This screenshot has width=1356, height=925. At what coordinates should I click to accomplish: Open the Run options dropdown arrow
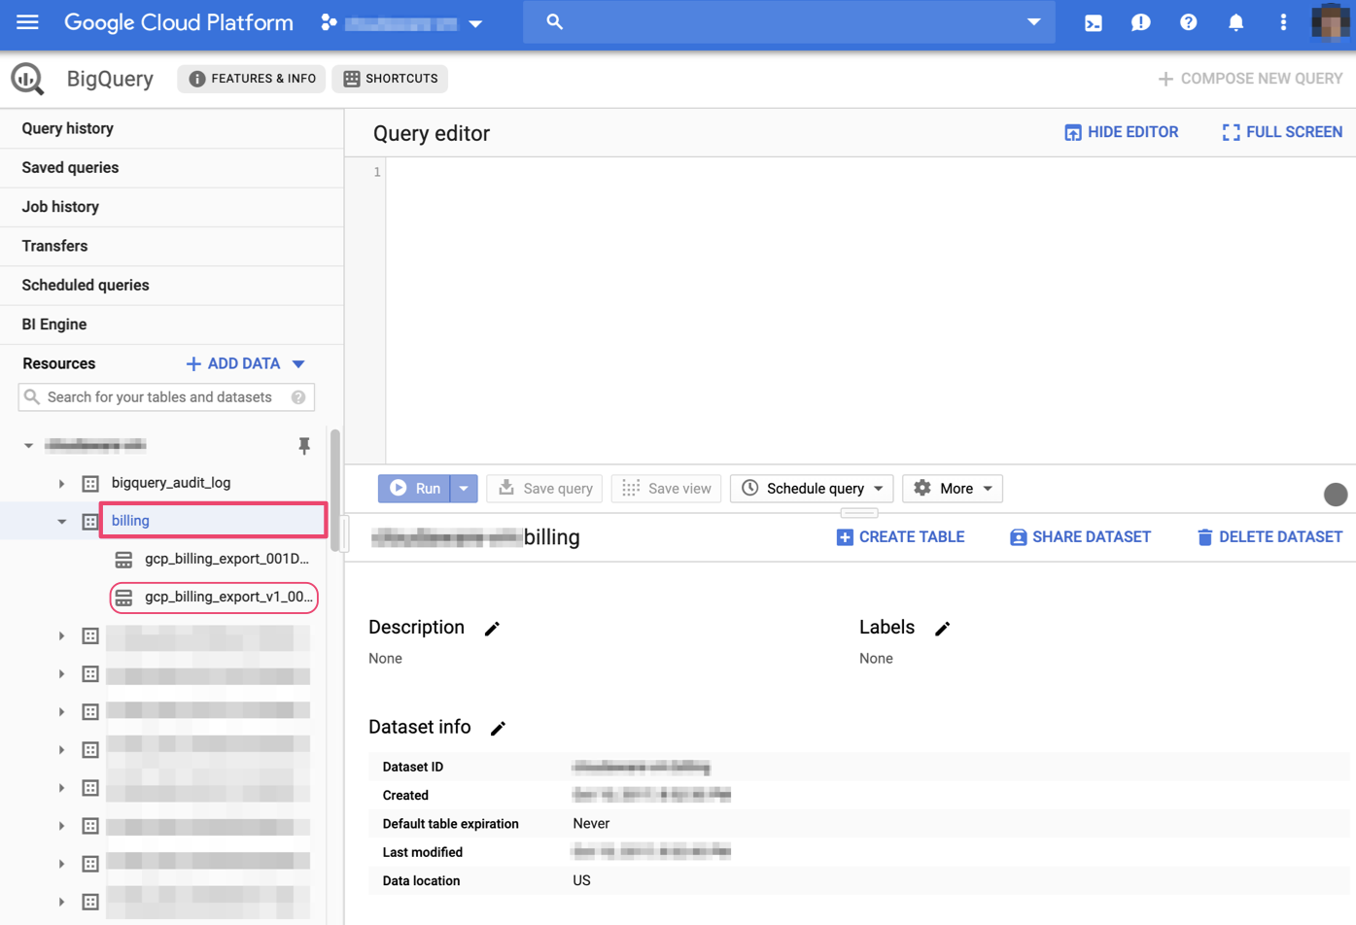click(x=465, y=489)
